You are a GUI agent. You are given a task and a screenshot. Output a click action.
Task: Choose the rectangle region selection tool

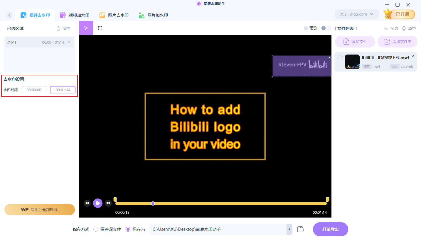coord(100,28)
